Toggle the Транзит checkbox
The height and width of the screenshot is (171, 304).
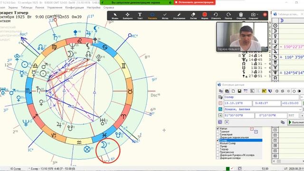(218, 132)
